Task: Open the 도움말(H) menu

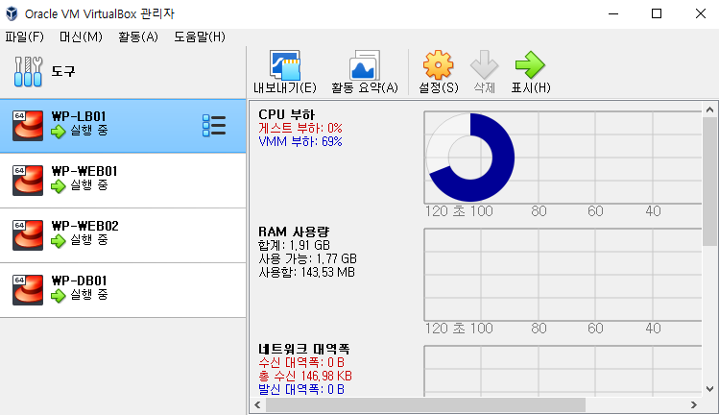Action: tap(200, 37)
